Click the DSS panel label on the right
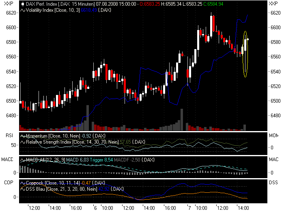284x211 pixels. point(273,183)
